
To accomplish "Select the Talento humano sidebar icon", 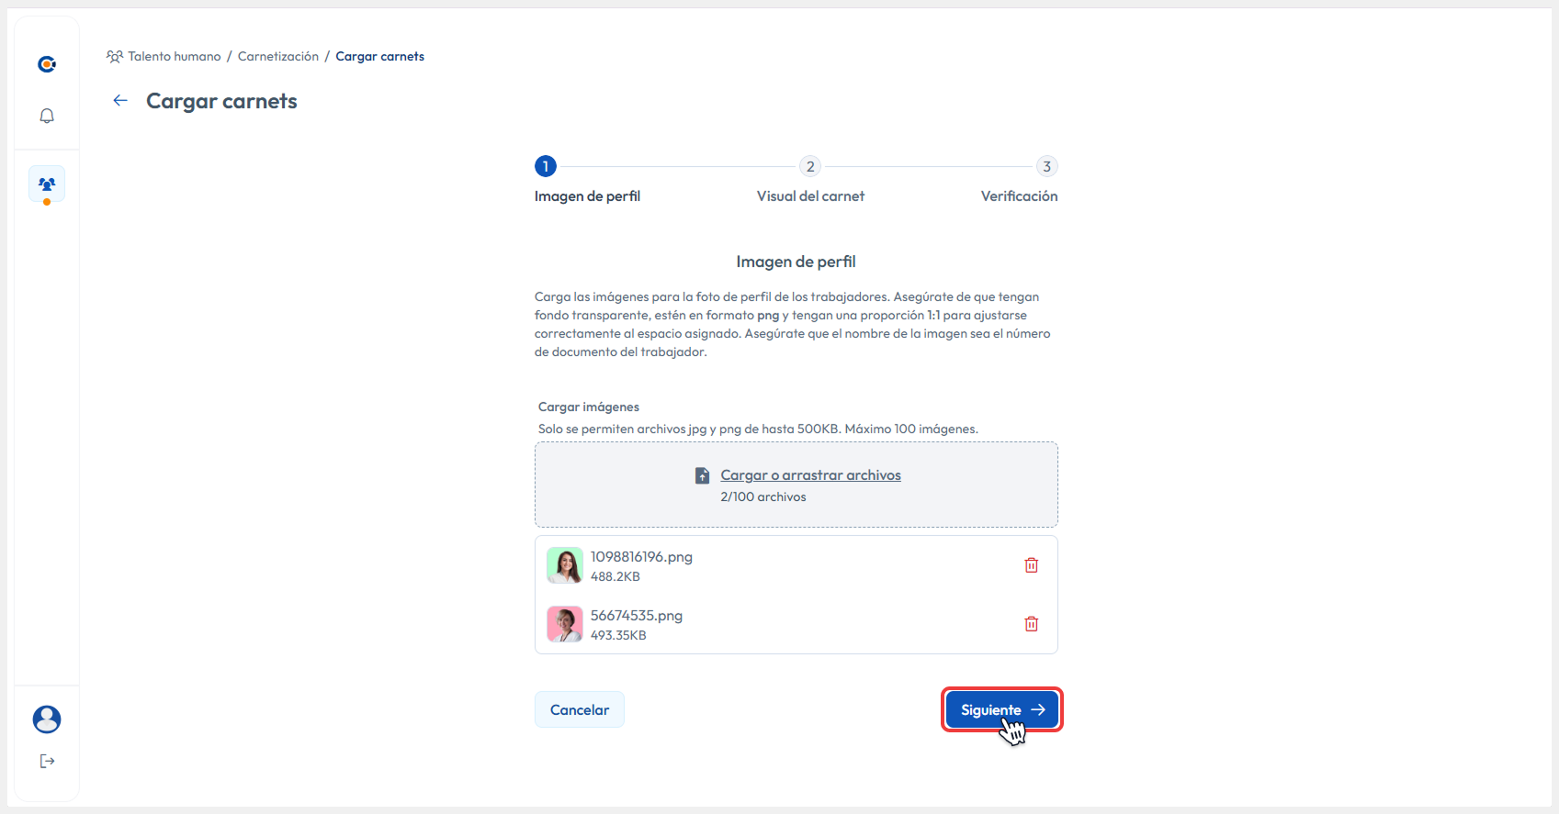I will (47, 184).
